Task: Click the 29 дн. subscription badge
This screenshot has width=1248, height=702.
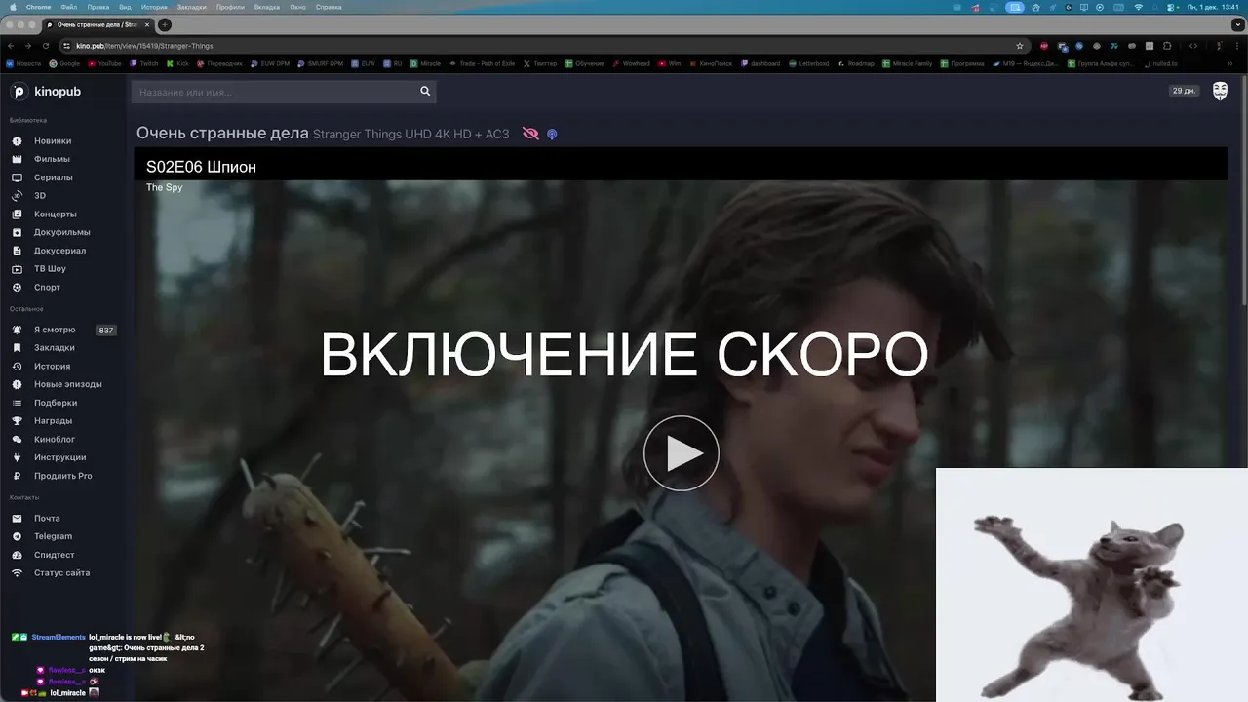Action: tap(1184, 91)
